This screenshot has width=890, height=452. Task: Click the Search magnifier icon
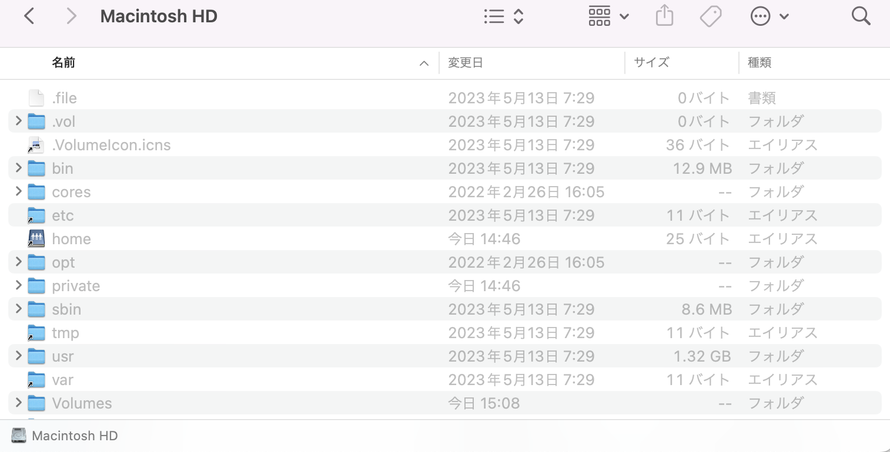click(861, 16)
